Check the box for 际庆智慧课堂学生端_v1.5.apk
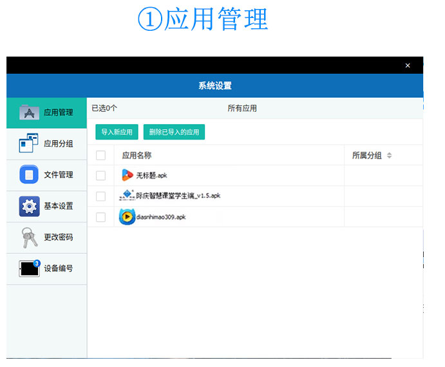Viewport: 445px width, 367px height. [100, 196]
